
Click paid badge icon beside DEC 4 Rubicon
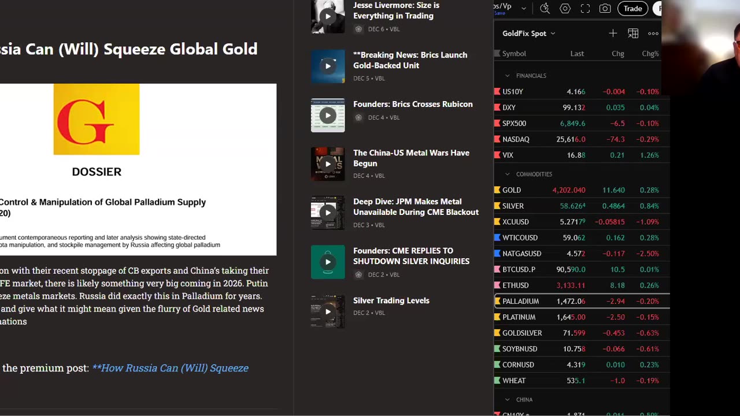click(x=358, y=117)
